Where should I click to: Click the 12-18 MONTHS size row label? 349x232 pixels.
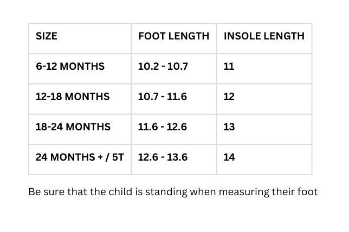pos(72,97)
